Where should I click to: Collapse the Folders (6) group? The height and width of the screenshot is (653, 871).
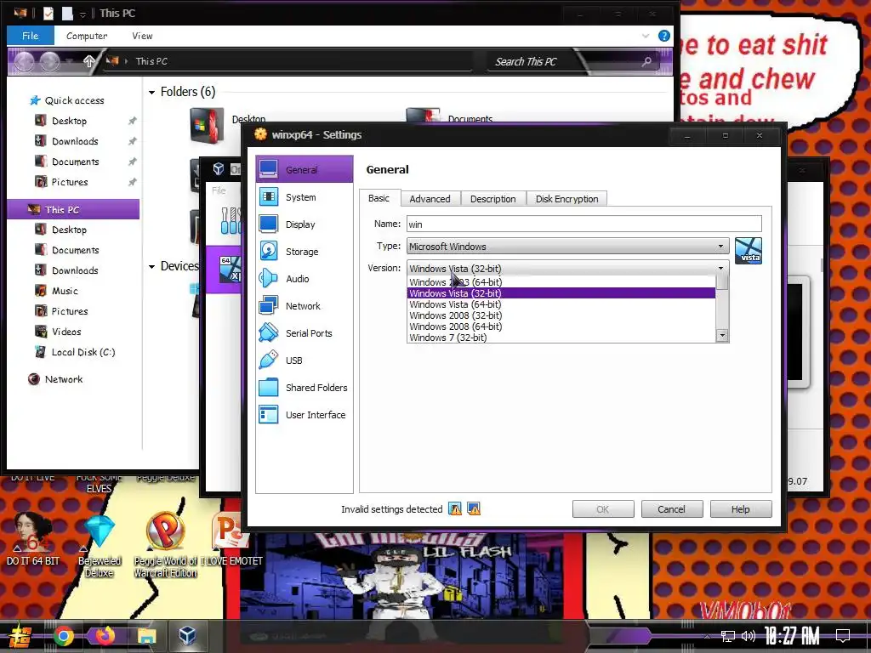coord(151,92)
